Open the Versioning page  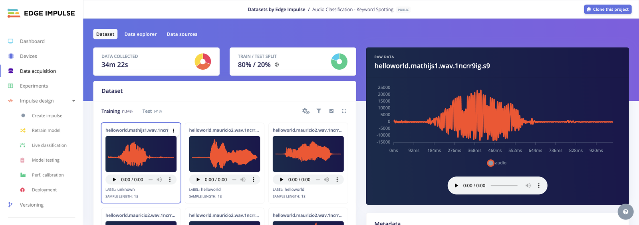pos(32,205)
